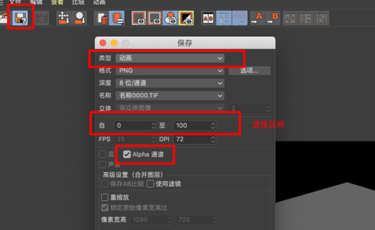Check the 使用滤镜 checkbox
Viewport: 375px width, 230px height.
coord(151,184)
